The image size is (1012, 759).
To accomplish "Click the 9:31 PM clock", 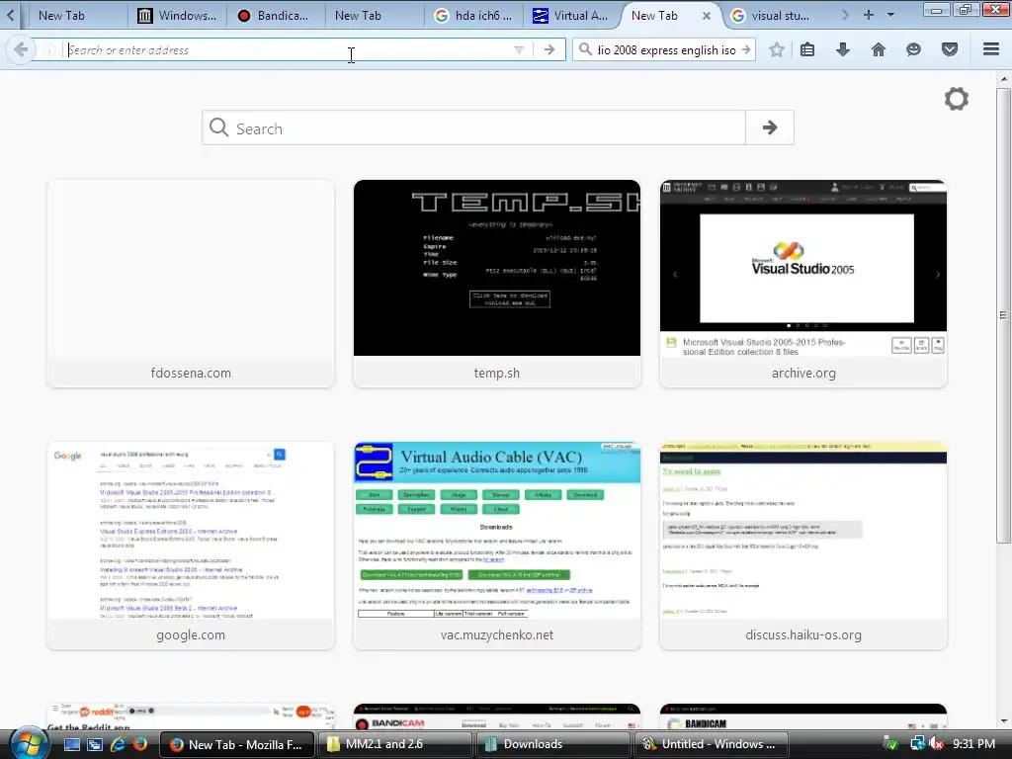I will click(x=973, y=744).
